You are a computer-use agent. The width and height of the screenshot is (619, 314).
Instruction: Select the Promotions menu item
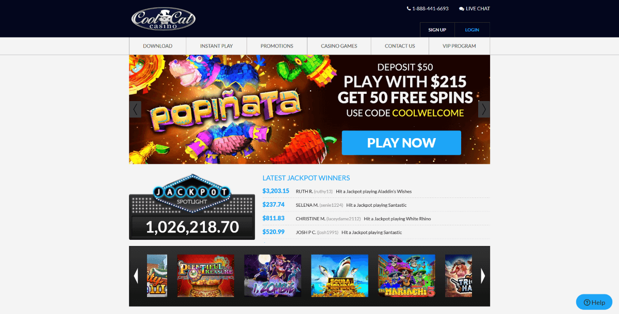[277, 46]
